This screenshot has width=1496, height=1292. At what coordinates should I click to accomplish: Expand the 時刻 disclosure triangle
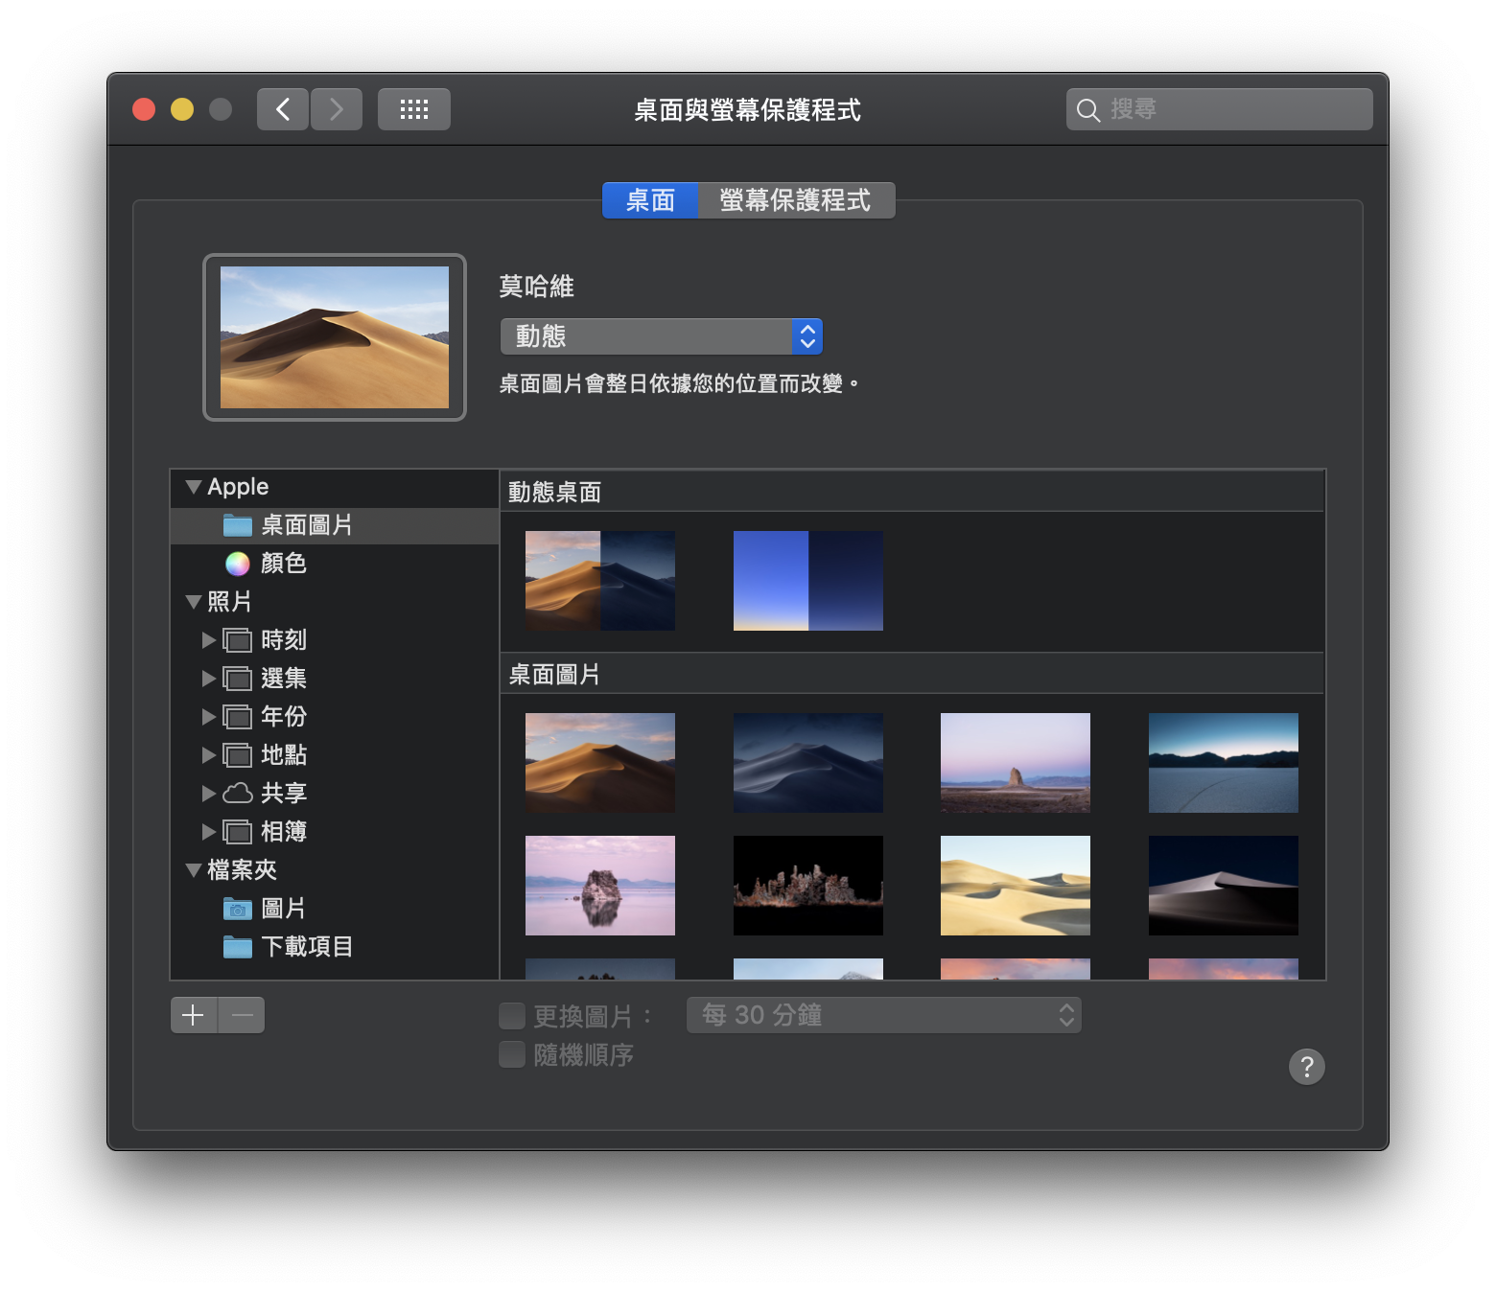pyautogui.click(x=209, y=640)
